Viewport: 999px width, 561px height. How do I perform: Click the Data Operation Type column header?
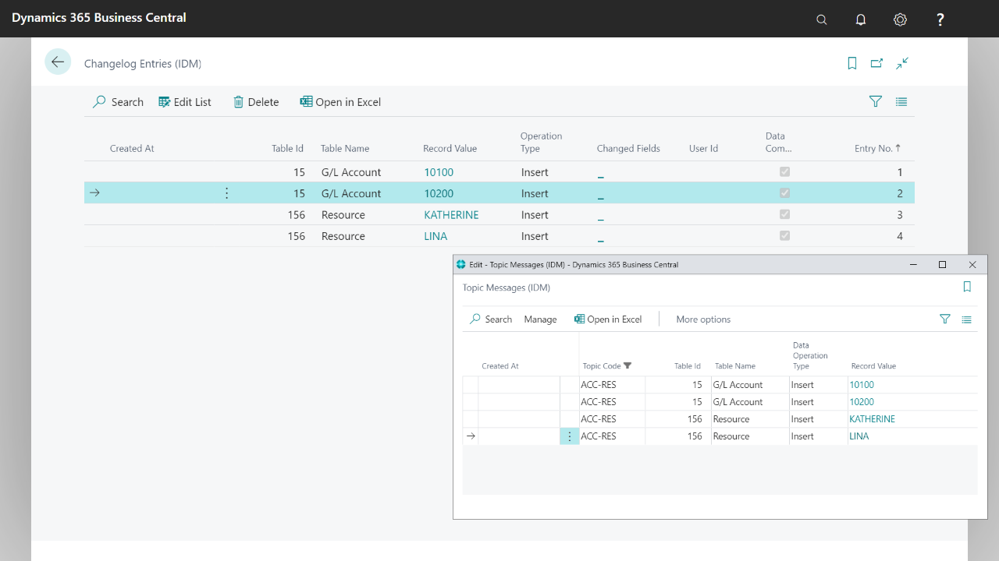pos(811,355)
